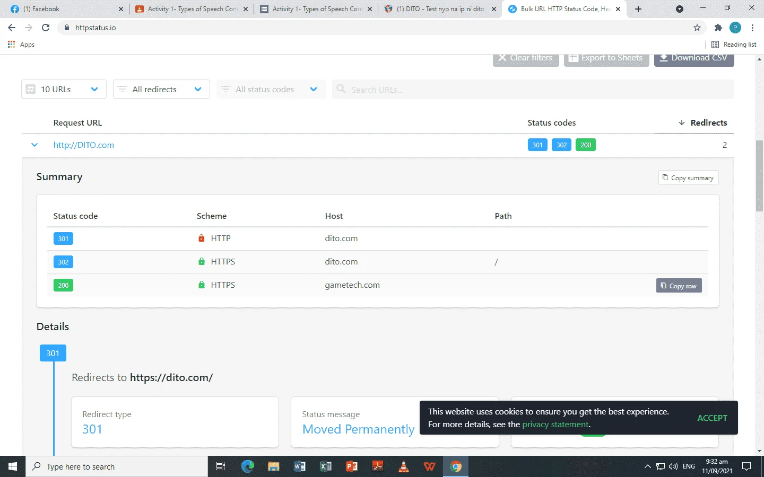764x477 pixels.
Task: Open Word from the taskbar
Action: 300,466
